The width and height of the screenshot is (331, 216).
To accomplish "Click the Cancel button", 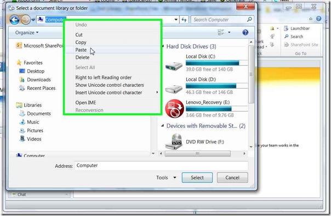I will [x=232, y=178].
